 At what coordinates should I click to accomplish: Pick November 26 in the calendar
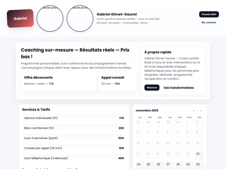click(x=160, y=165)
